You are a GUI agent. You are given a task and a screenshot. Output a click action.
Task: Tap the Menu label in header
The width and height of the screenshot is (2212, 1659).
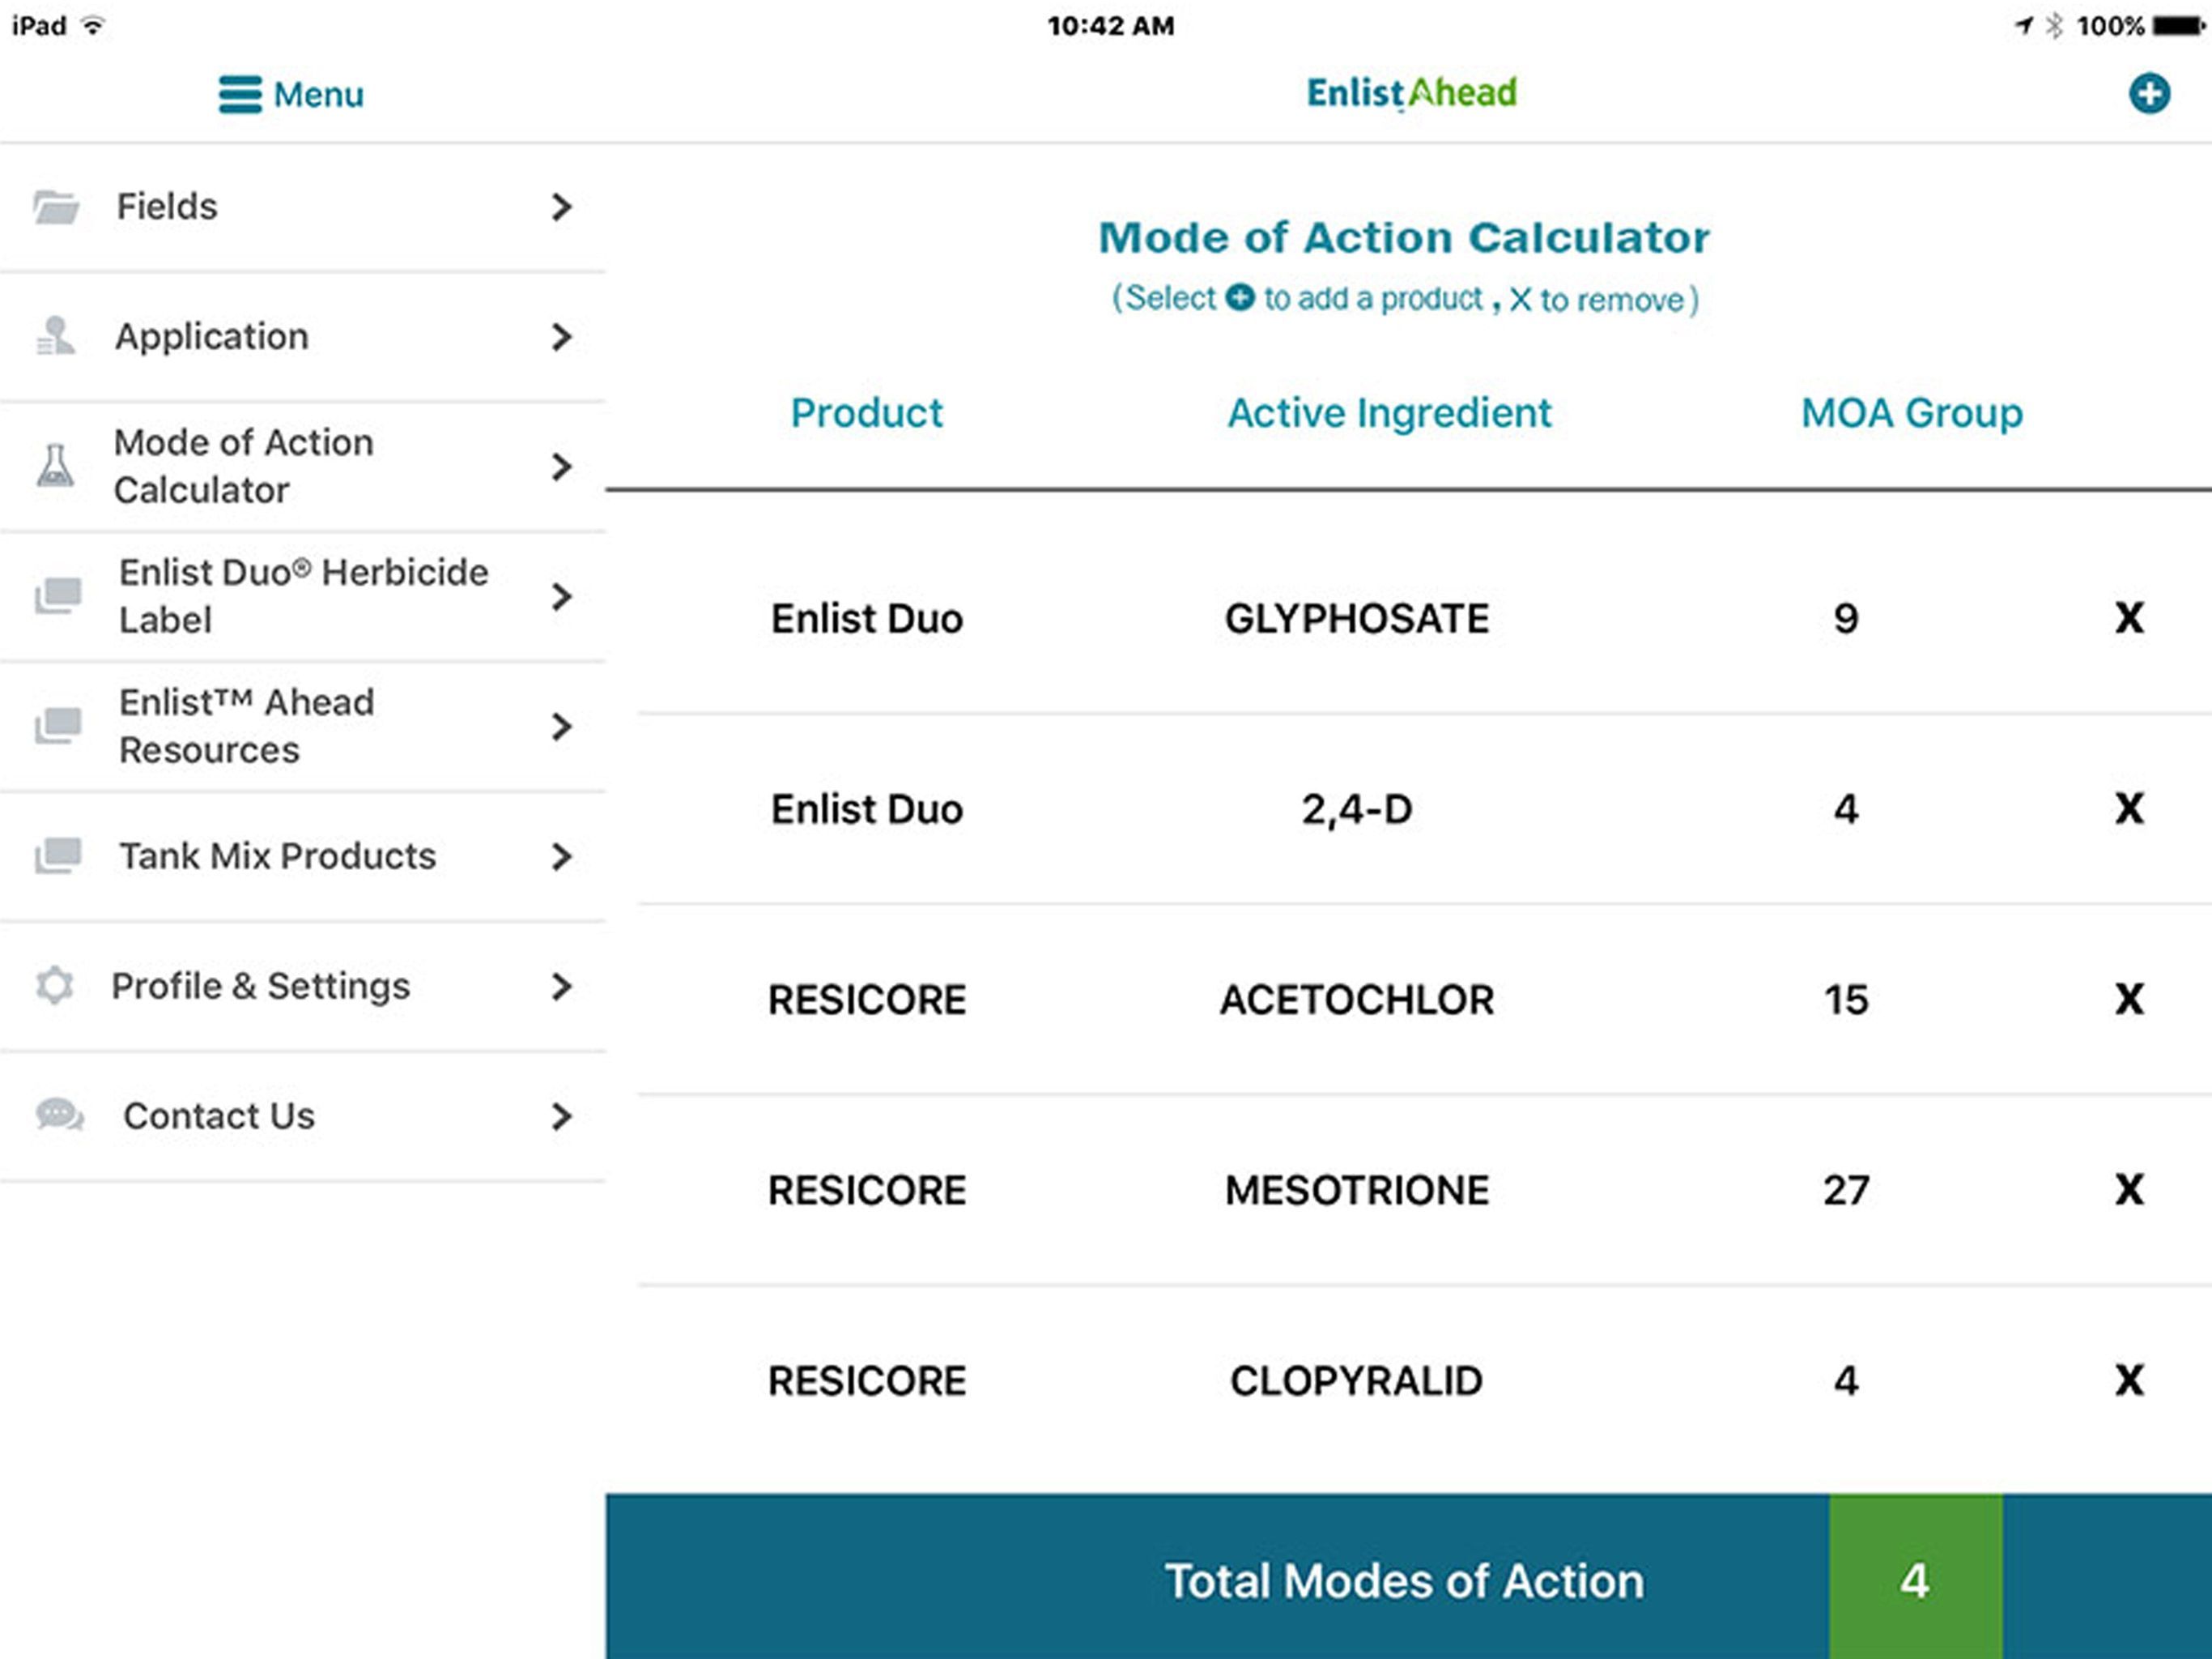[x=319, y=95]
